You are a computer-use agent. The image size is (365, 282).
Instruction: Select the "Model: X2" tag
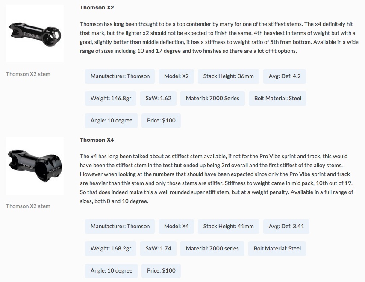pyautogui.click(x=176, y=76)
